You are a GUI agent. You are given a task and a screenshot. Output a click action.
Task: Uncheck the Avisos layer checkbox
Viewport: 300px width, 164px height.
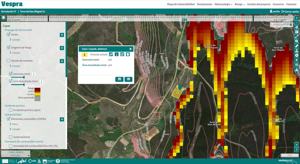8,34
